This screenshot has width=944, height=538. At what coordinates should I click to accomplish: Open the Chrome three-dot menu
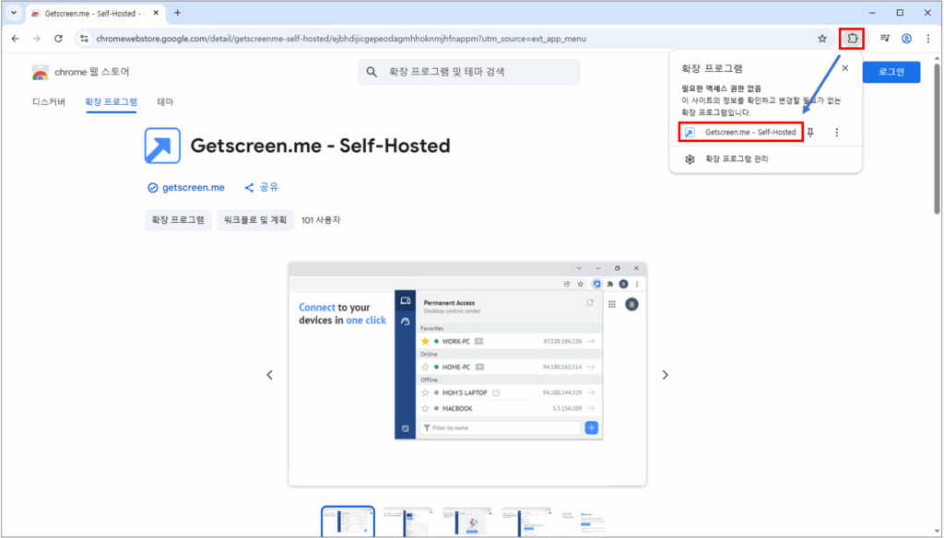pyautogui.click(x=927, y=39)
